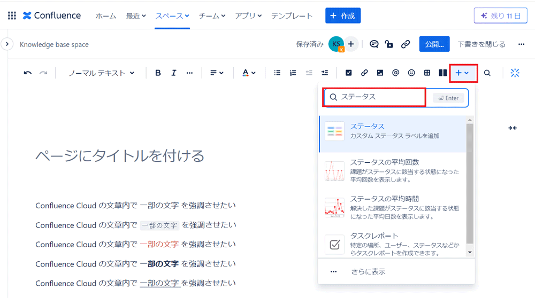The height and width of the screenshot is (298, 535).
Task: Click the 公開 publish button
Action: pyautogui.click(x=434, y=44)
